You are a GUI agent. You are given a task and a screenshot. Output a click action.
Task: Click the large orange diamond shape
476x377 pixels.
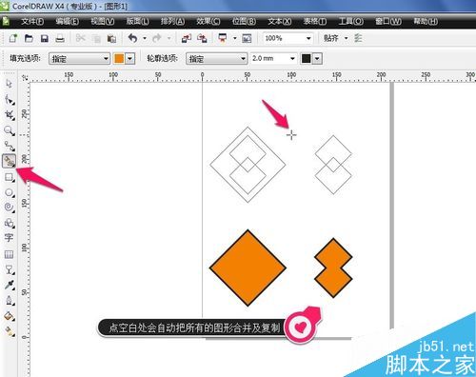click(x=248, y=268)
